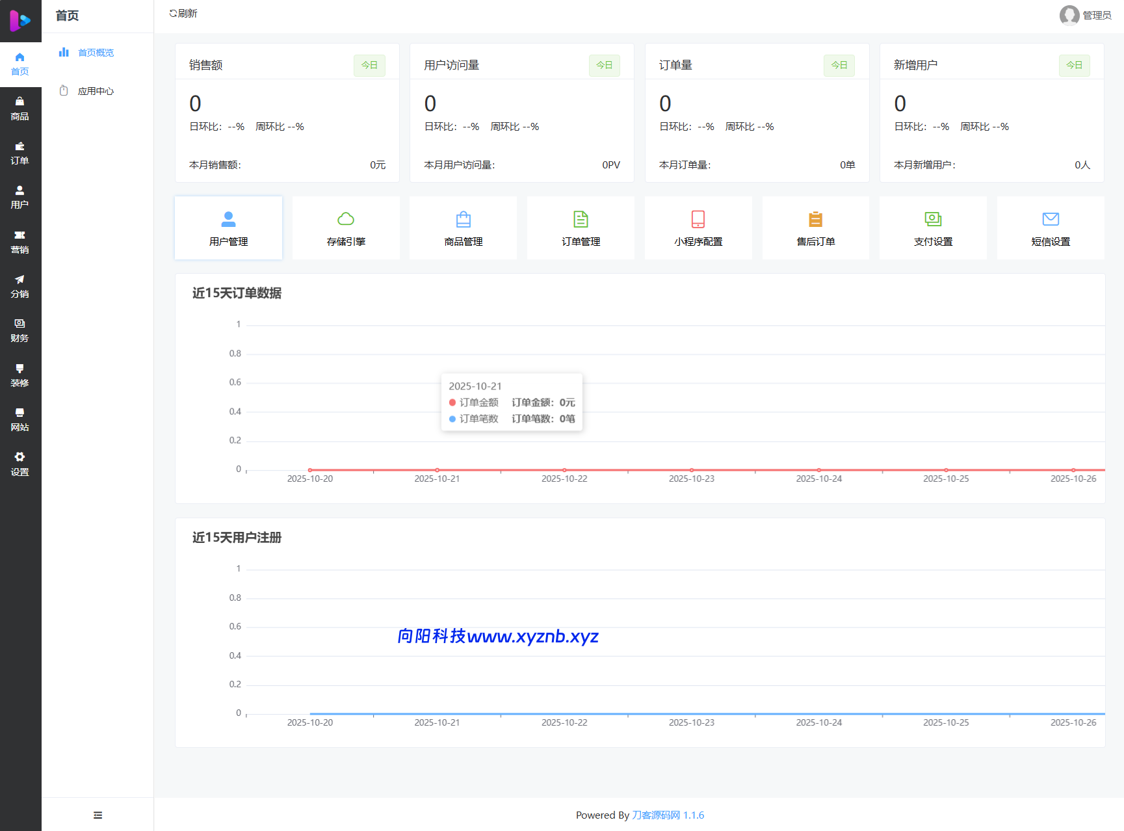This screenshot has height=831, width=1124.
Task: Go to 订单 in the left sidebar
Action: coord(20,153)
